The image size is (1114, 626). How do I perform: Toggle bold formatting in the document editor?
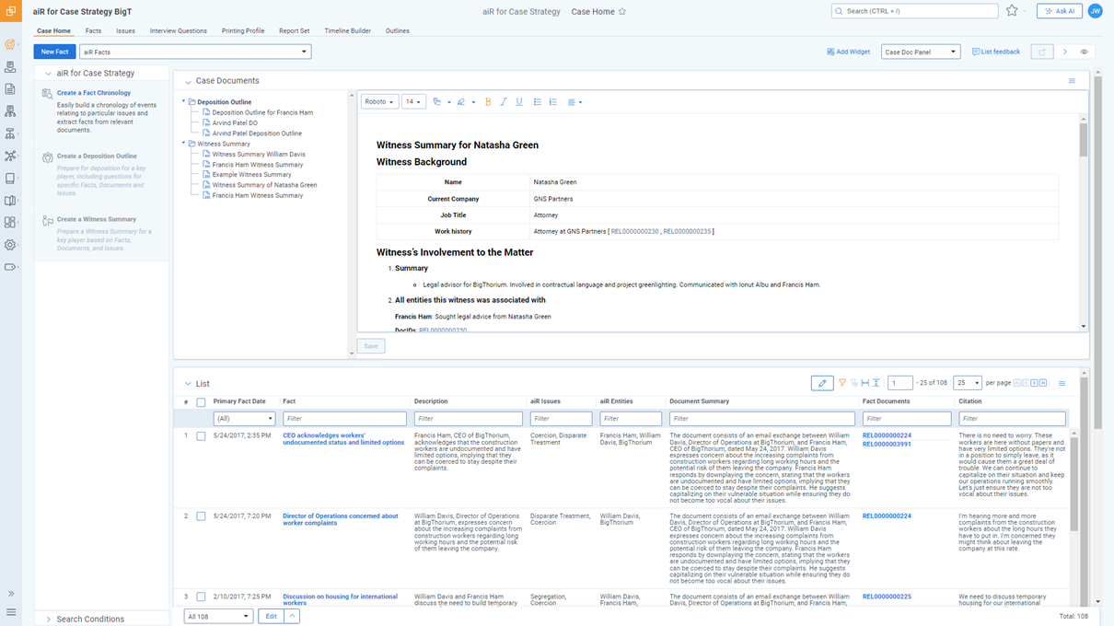pos(488,102)
